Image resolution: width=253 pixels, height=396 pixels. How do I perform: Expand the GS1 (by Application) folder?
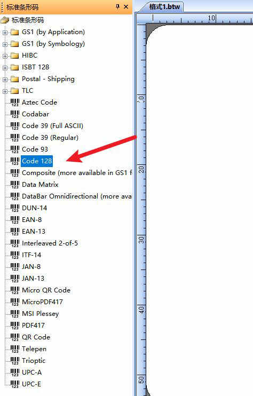pos(5,33)
